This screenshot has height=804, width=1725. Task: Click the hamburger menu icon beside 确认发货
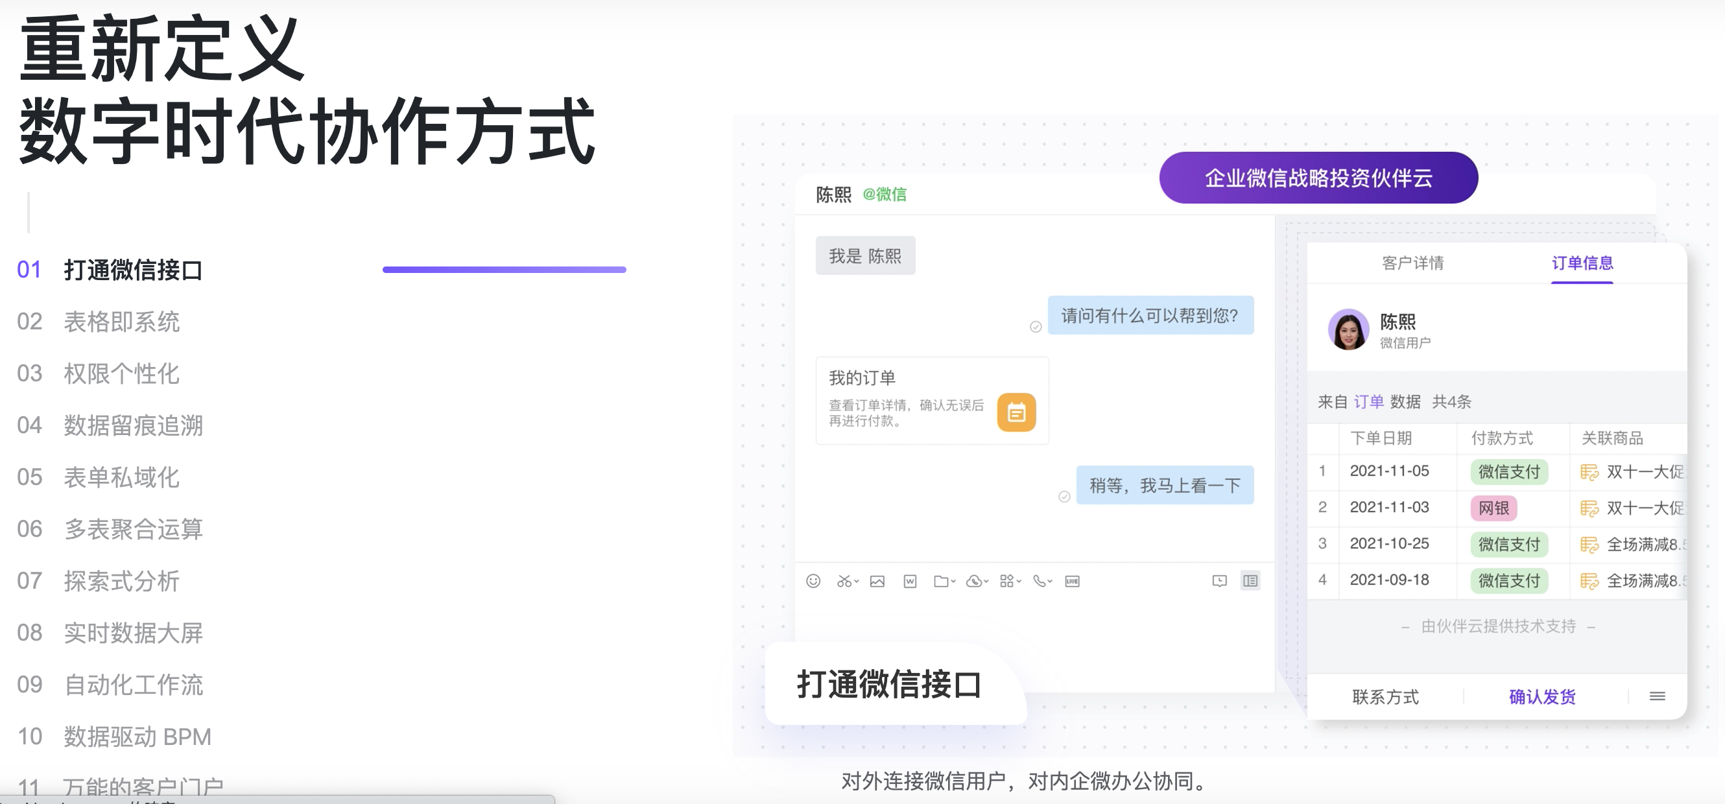click(x=1658, y=696)
